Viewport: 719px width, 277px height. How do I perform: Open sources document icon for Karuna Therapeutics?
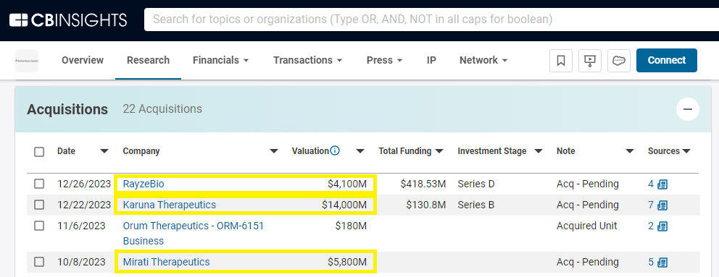click(662, 205)
